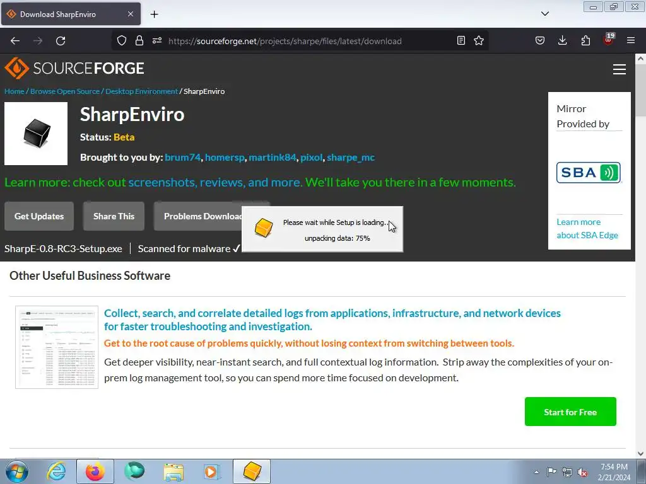
Task: Open Windows Explorer folder on taskbar
Action: [173, 471]
